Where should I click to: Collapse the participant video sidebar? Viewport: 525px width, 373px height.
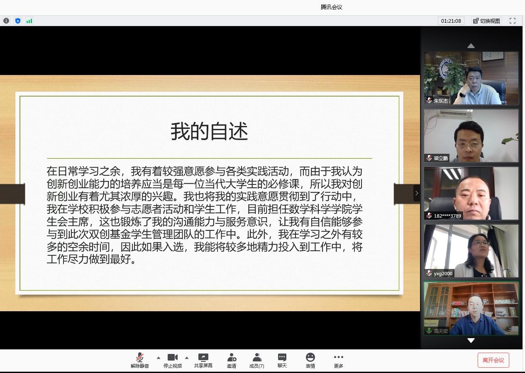point(417,193)
